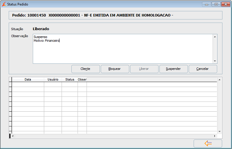Screen dimensions: 232x149
Task: Select the Data column header
Action: pyautogui.click(x=28, y=79)
